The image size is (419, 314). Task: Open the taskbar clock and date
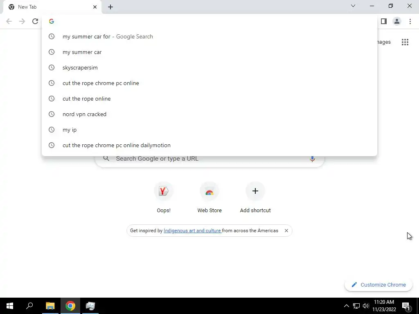384,306
